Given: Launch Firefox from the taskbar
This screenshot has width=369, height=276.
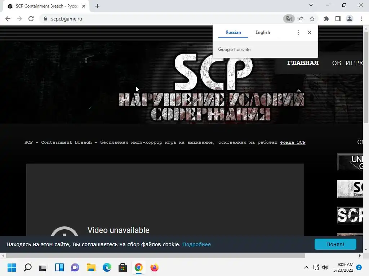Looking at the screenshot, I should tap(154, 267).
